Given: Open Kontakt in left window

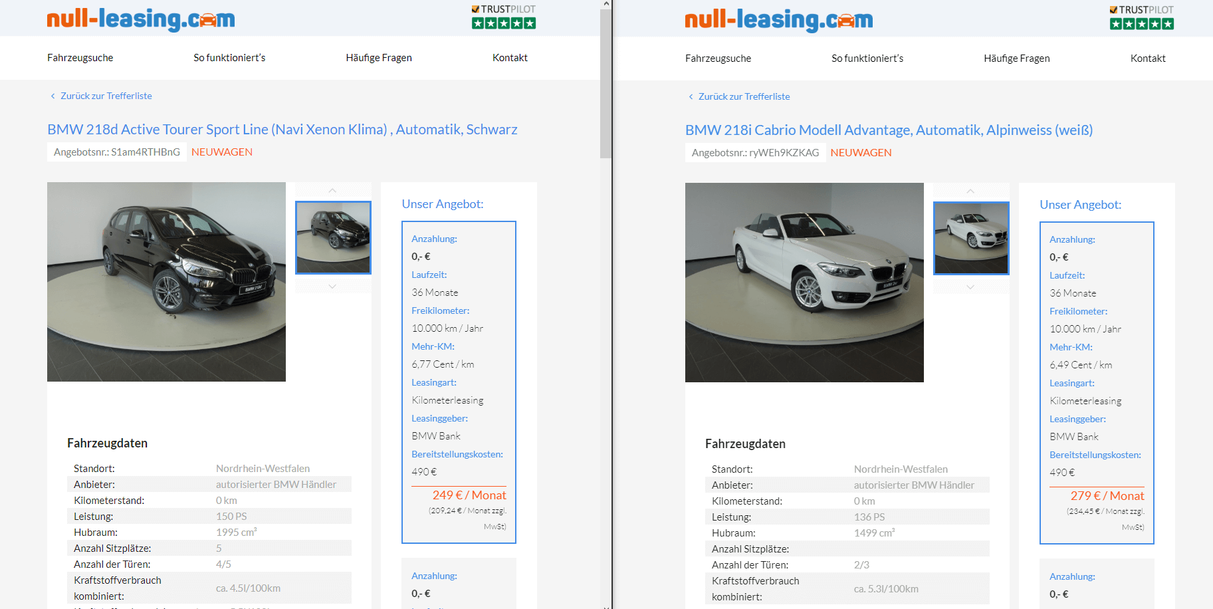Looking at the screenshot, I should click(510, 58).
